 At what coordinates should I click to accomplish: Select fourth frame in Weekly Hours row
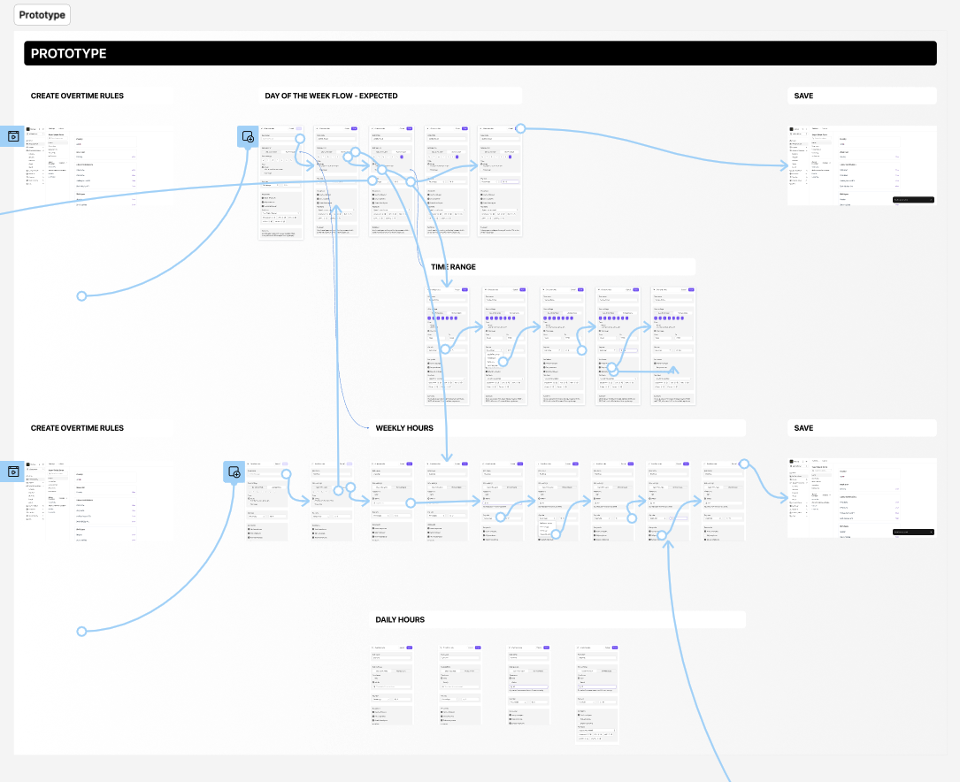point(447,502)
